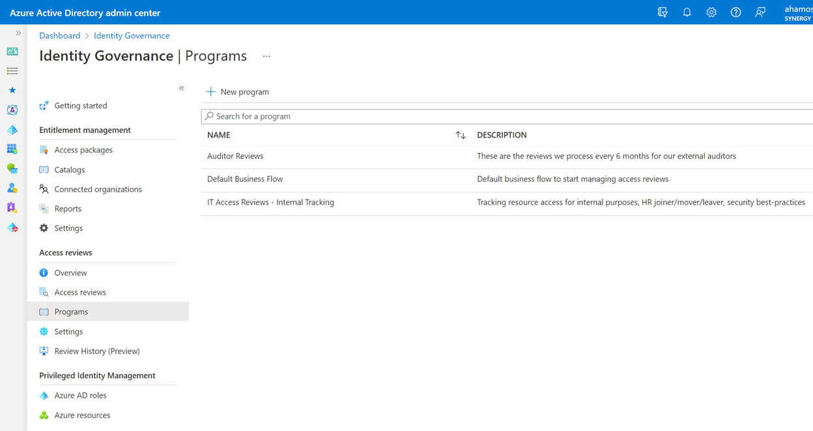Open Cloud Shell icon in top bar
The width and height of the screenshot is (813, 431).
[x=663, y=12]
